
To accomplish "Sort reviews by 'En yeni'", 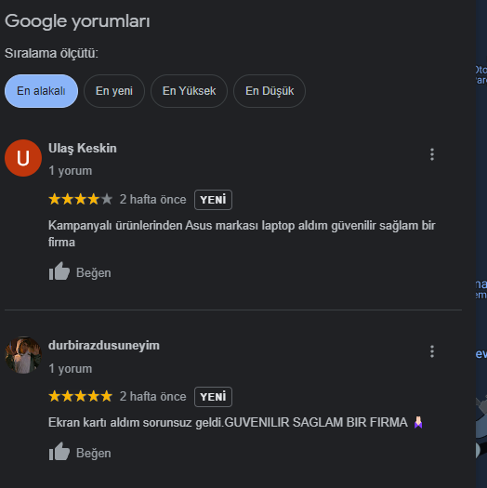I will 114,91.
